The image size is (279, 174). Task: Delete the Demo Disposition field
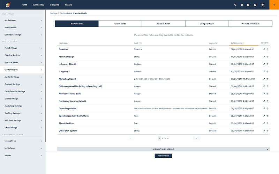point(267,109)
